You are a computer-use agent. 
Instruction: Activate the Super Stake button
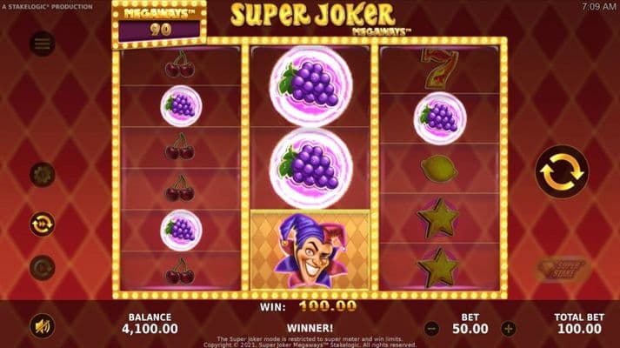click(x=563, y=270)
